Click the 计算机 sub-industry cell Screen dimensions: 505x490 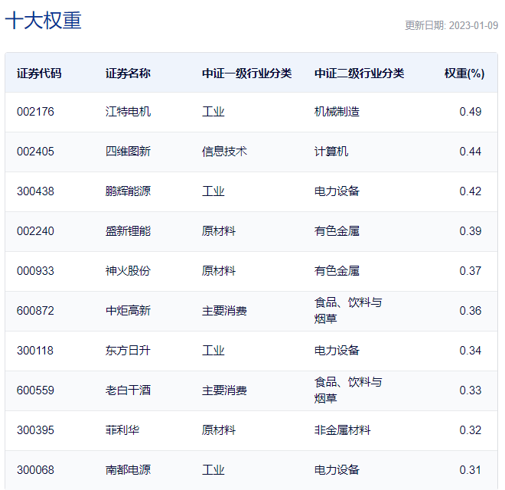click(331, 152)
